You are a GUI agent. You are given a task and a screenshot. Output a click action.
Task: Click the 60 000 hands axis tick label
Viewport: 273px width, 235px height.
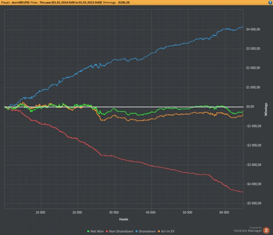coord(224,212)
